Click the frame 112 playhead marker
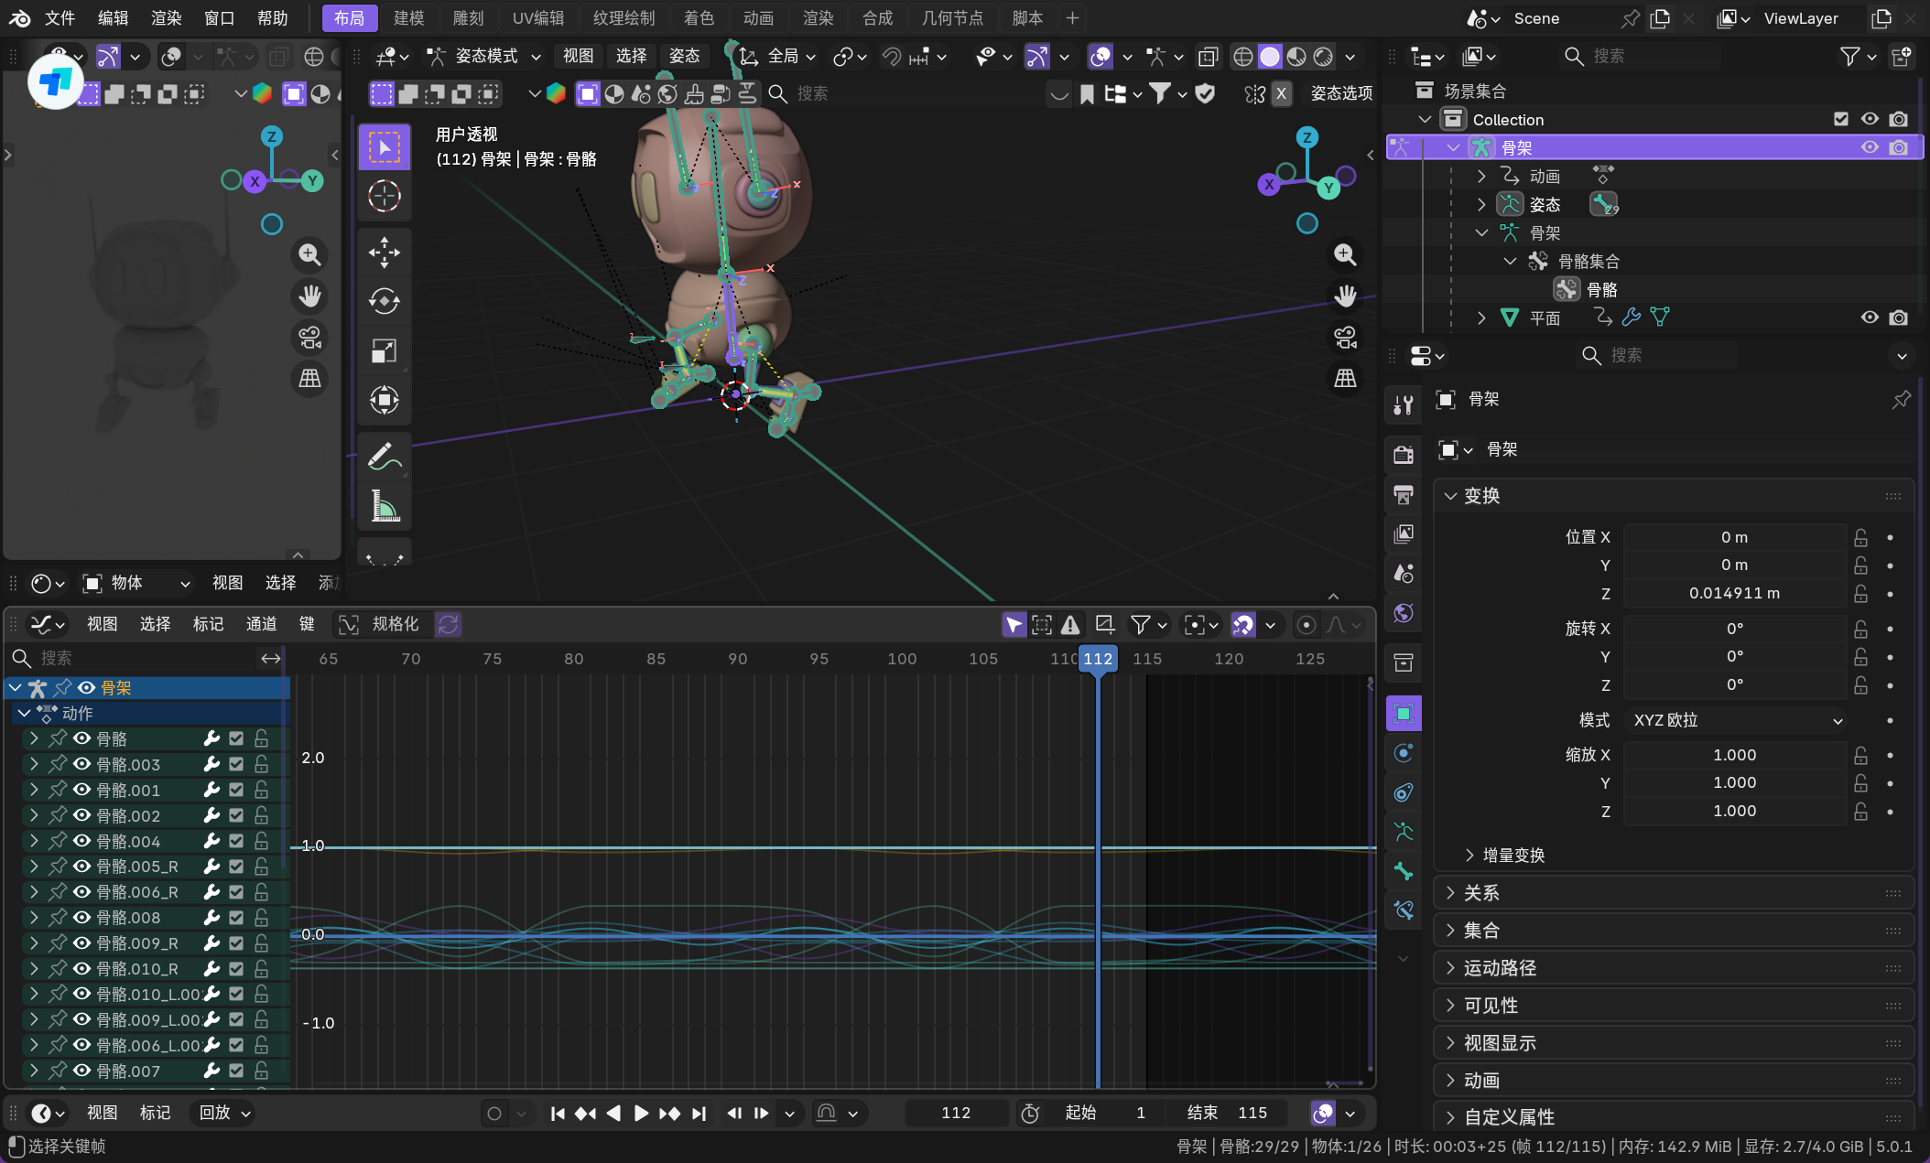This screenshot has height=1163, width=1930. tap(1097, 659)
